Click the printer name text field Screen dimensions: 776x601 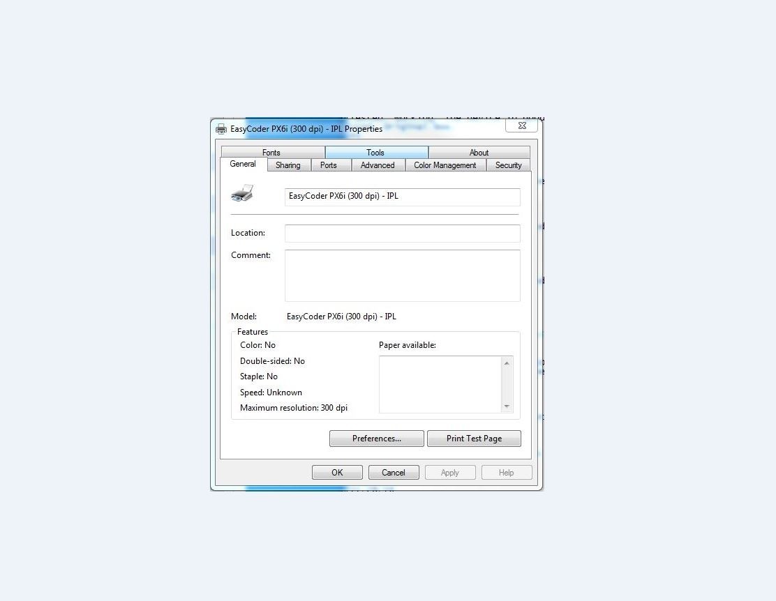pyautogui.click(x=403, y=197)
